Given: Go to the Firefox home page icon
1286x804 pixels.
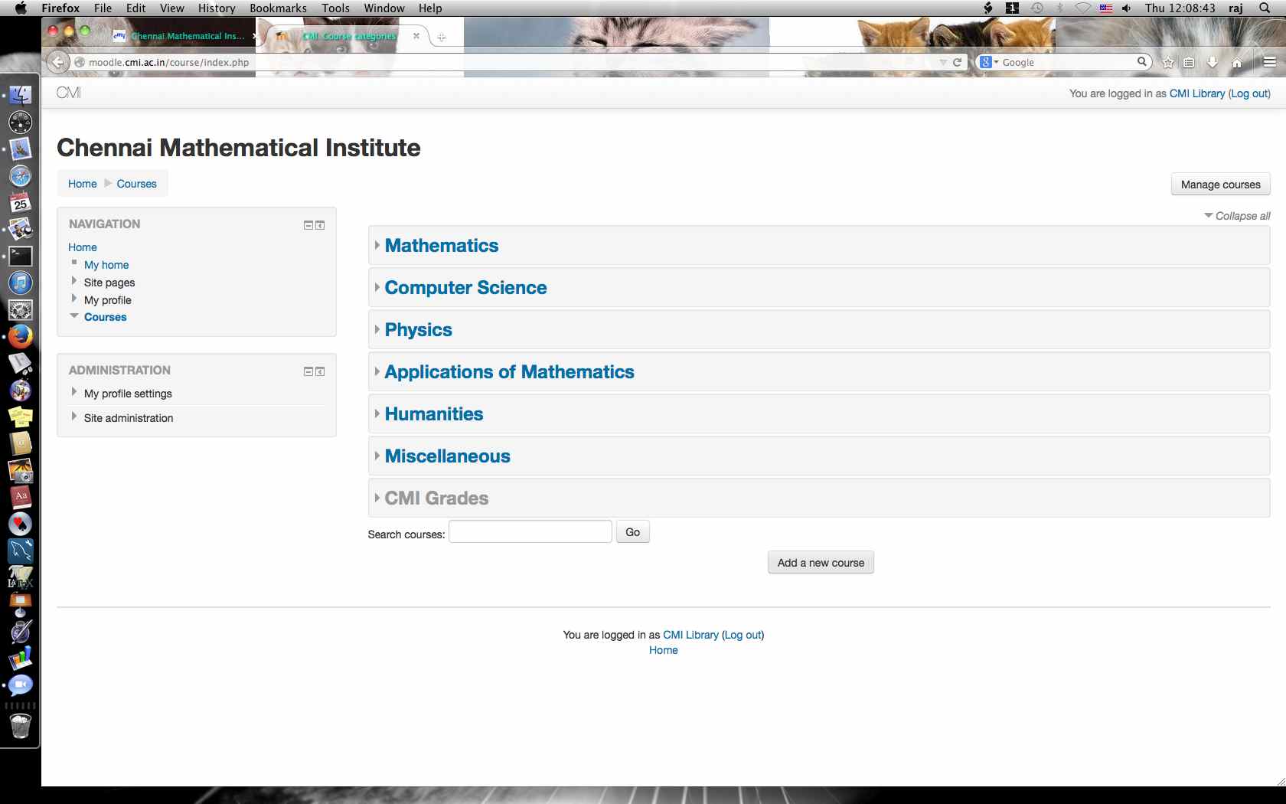Looking at the screenshot, I should pyautogui.click(x=1237, y=63).
